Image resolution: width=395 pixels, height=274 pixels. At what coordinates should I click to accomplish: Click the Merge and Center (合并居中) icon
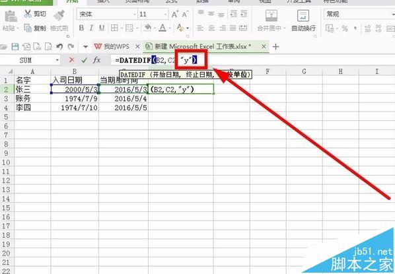271,16
